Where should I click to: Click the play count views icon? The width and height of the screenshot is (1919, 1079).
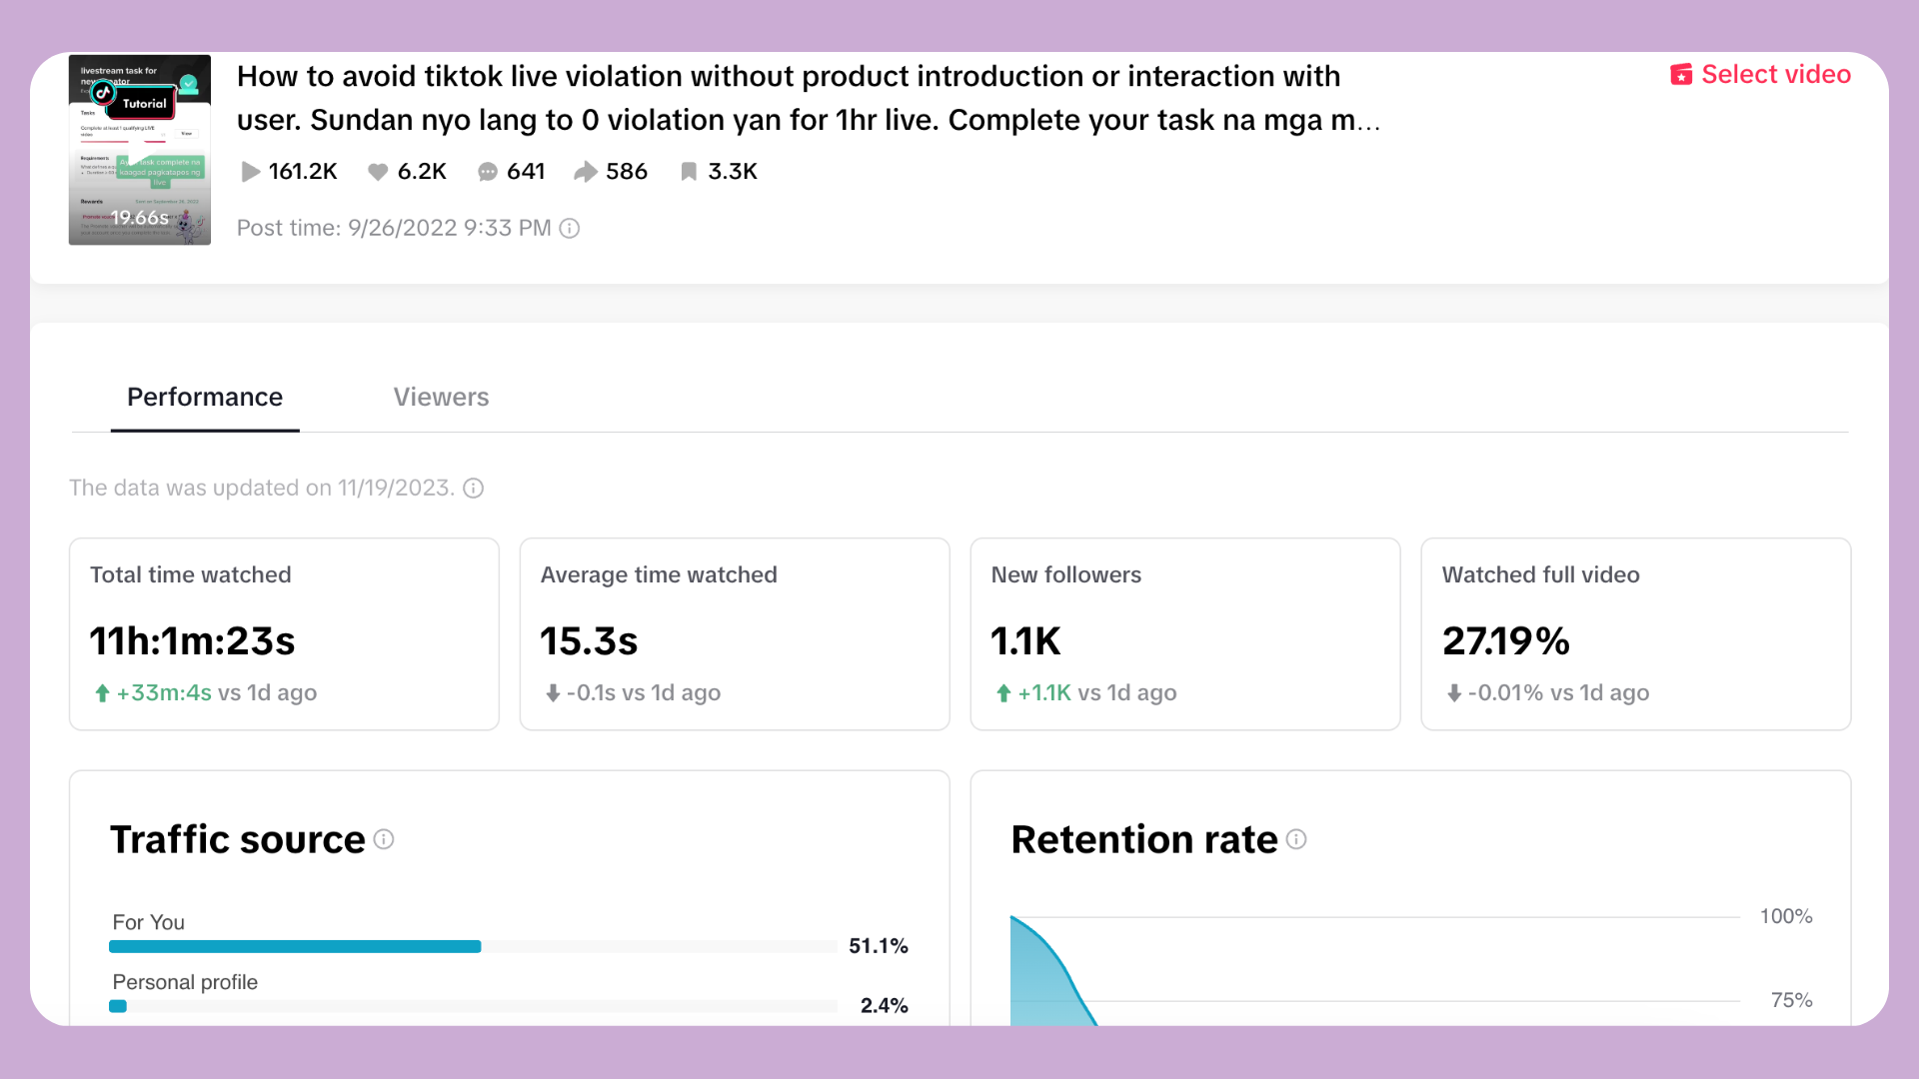point(250,172)
